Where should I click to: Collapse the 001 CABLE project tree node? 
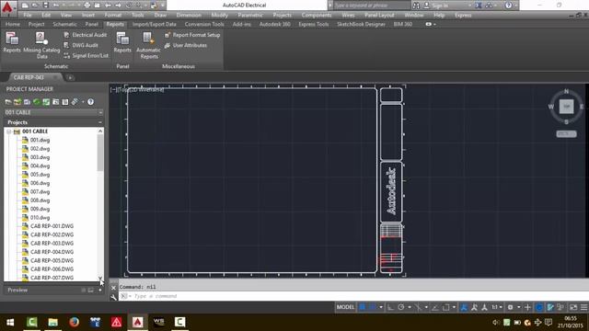(8, 131)
